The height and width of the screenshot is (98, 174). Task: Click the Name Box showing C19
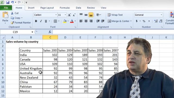[15, 32]
